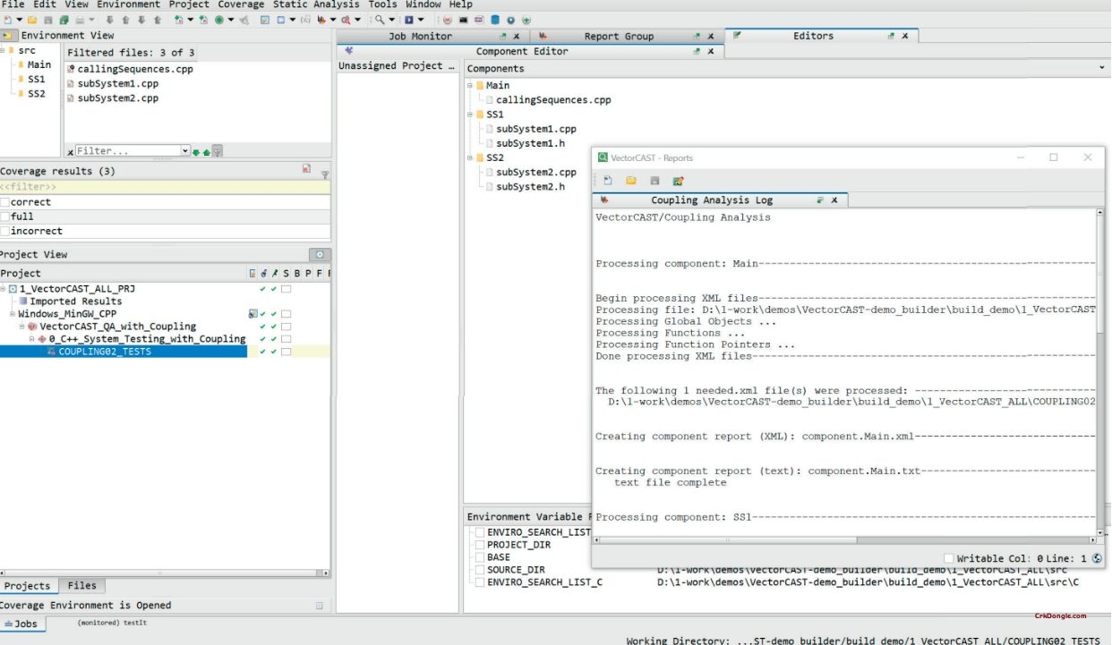Screen dimensions: 1112x645
Task: Collapse the Main component in Component Editor
Action: click(470, 86)
